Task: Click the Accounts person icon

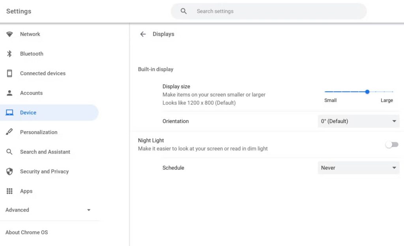Action: (9, 93)
